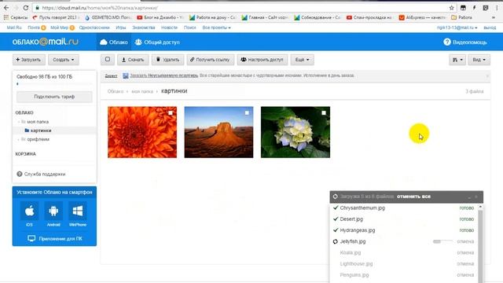Open the Chrysanthemum flower thumbnail

tap(142, 132)
